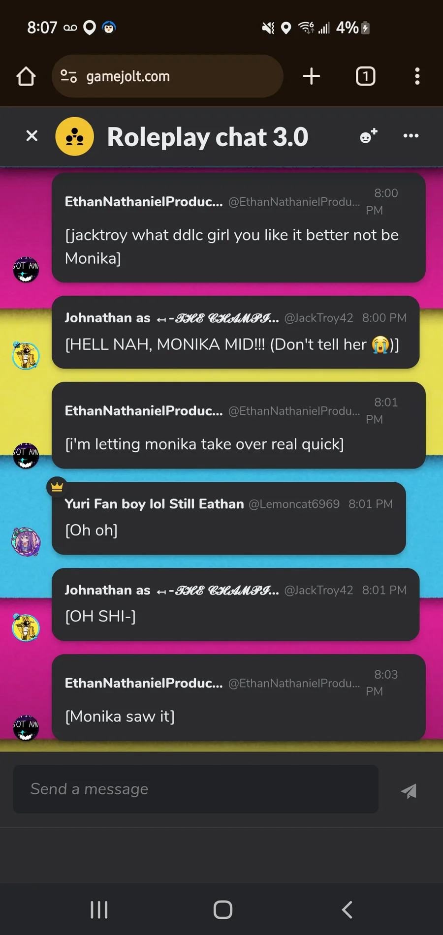Open chat options ellipsis menu

coord(411,136)
